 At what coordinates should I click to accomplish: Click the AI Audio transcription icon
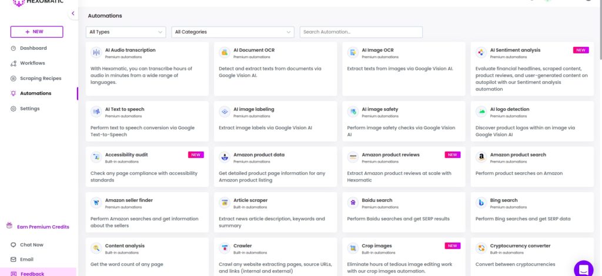[x=96, y=53]
